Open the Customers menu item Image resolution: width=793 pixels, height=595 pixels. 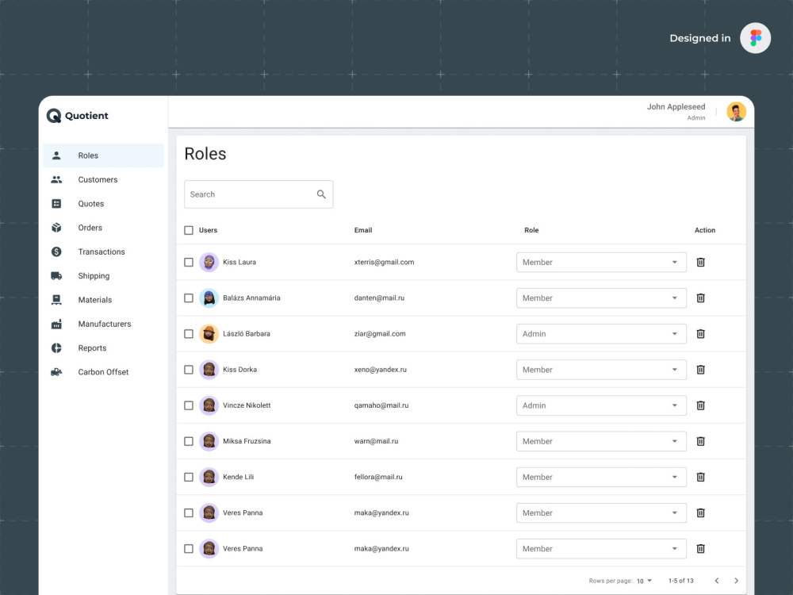103,179
